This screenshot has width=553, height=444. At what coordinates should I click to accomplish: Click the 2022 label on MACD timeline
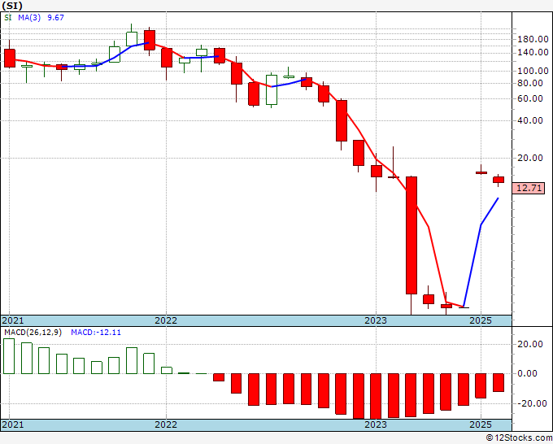click(x=166, y=424)
